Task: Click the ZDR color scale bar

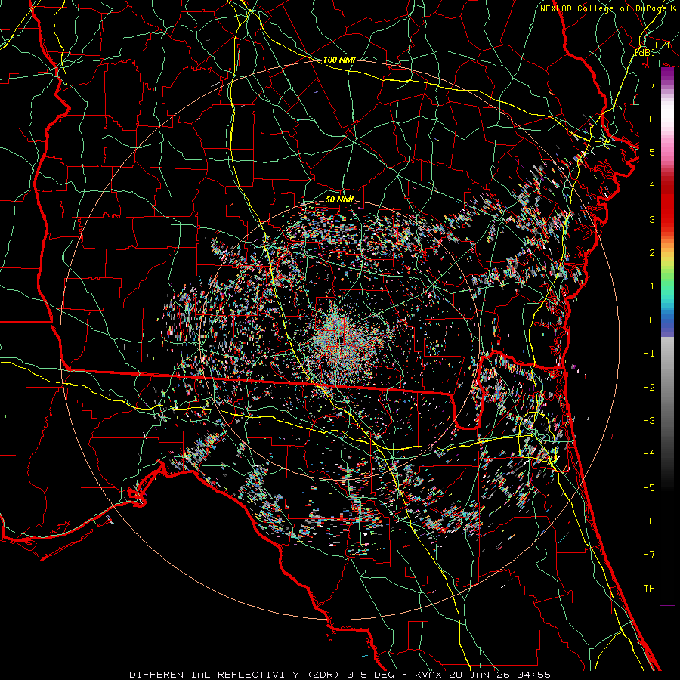Action: coord(667,335)
